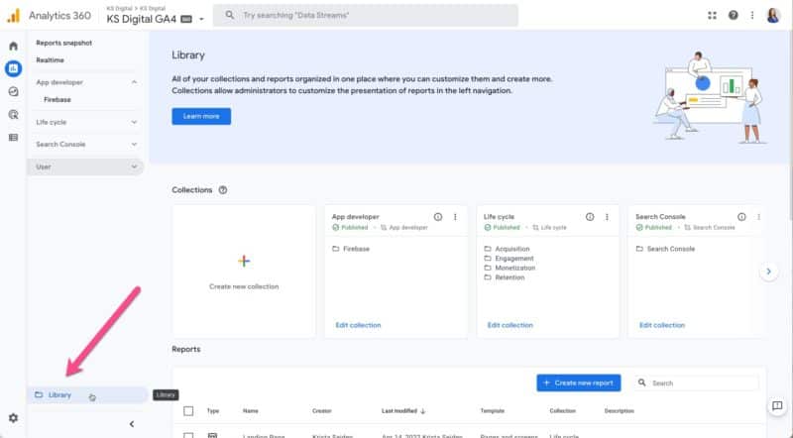Screen dimensions: 793x438
Task: Click the Learn more button
Action: 201,116
